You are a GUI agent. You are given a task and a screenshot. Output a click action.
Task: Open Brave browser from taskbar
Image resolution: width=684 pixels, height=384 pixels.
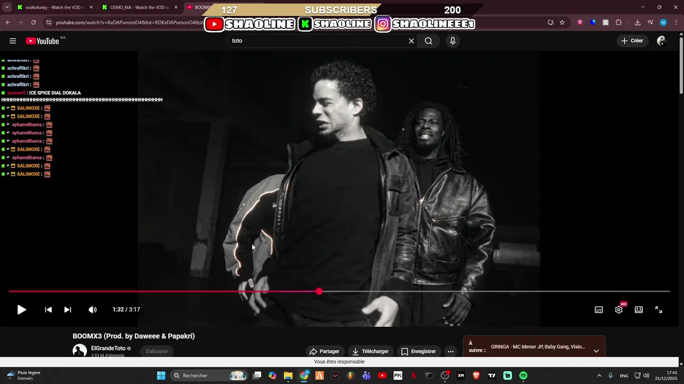point(476,375)
